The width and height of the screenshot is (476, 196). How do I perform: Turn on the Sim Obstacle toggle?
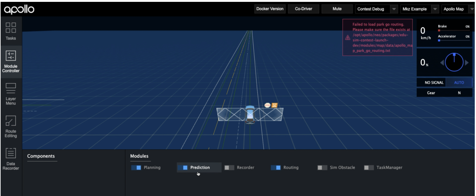pos(322,168)
